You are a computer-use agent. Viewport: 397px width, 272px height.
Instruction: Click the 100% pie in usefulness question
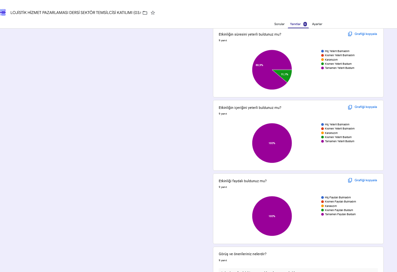[x=272, y=216]
